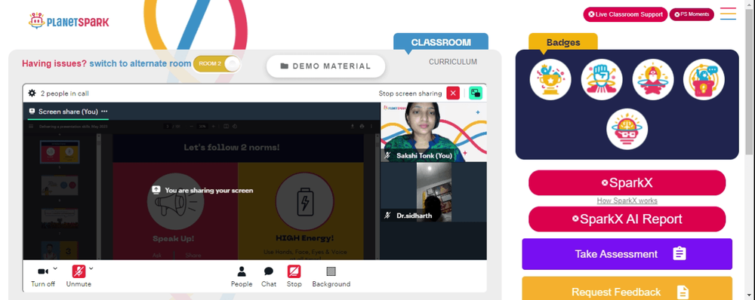The height and width of the screenshot is (300, 755).
Task: Open PS Moments
Action: coord(692,14)
